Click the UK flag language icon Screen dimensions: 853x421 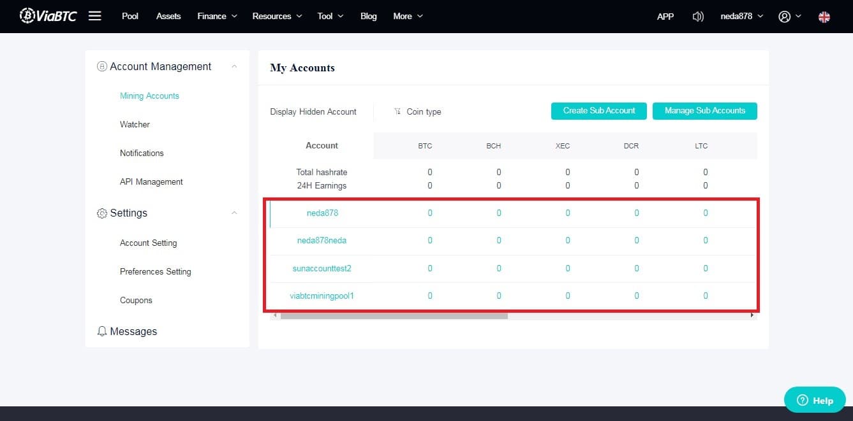[824, 17]
